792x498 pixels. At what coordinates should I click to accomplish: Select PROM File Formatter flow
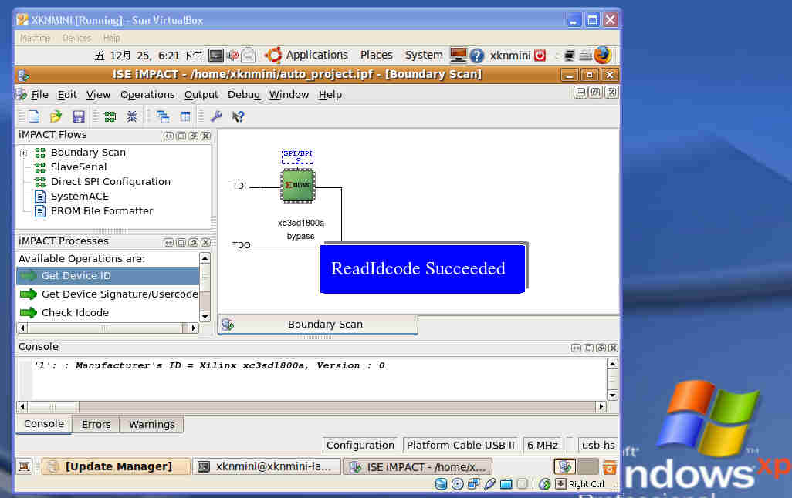[x=102, y=211]
